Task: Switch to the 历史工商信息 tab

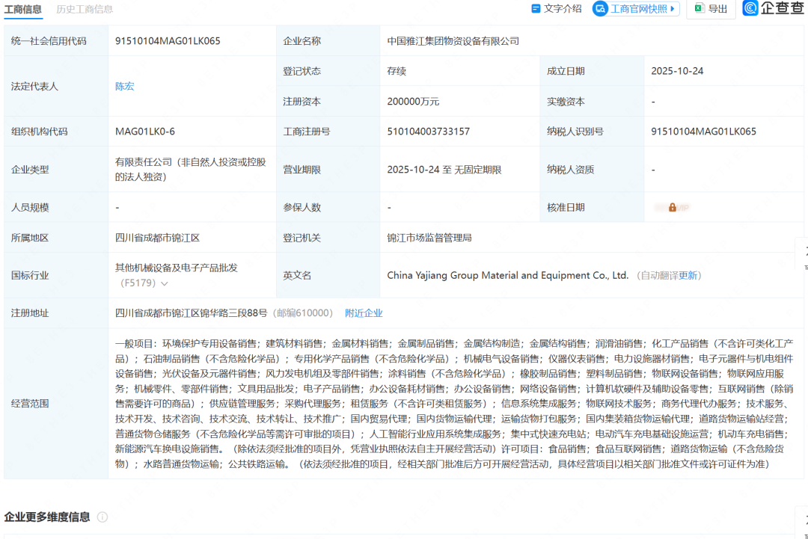Action: [x=85, y=9]
